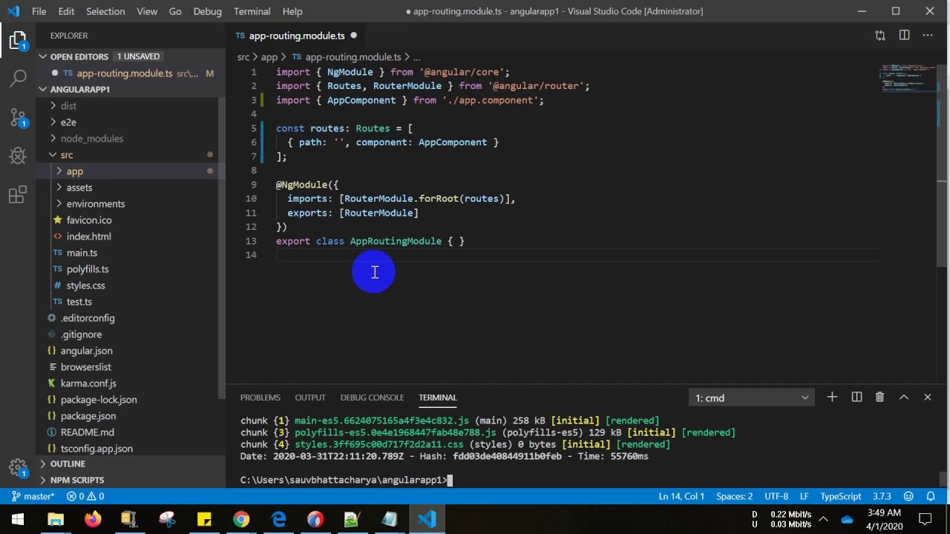The width and height of the screenshot is (950, 534).
Task: Open the Manage gear icon
Action: 18,467
